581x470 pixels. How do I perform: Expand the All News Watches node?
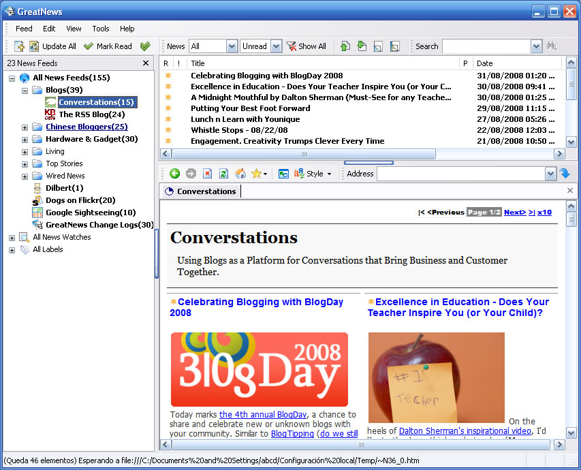(x=12, y=238)
